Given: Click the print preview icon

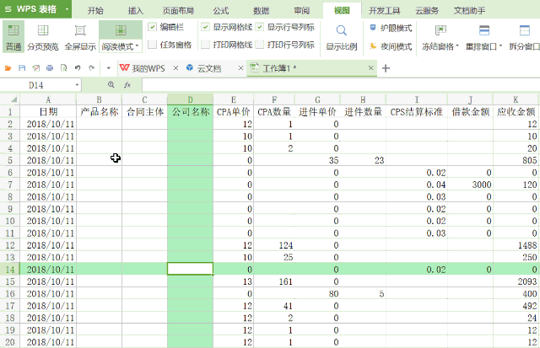Looking at the screenshot, I should (64, 68).
